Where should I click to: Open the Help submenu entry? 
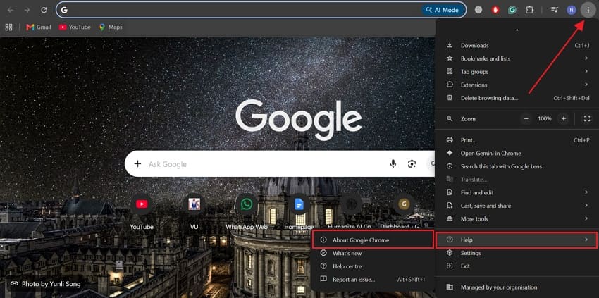pos(517,240)
